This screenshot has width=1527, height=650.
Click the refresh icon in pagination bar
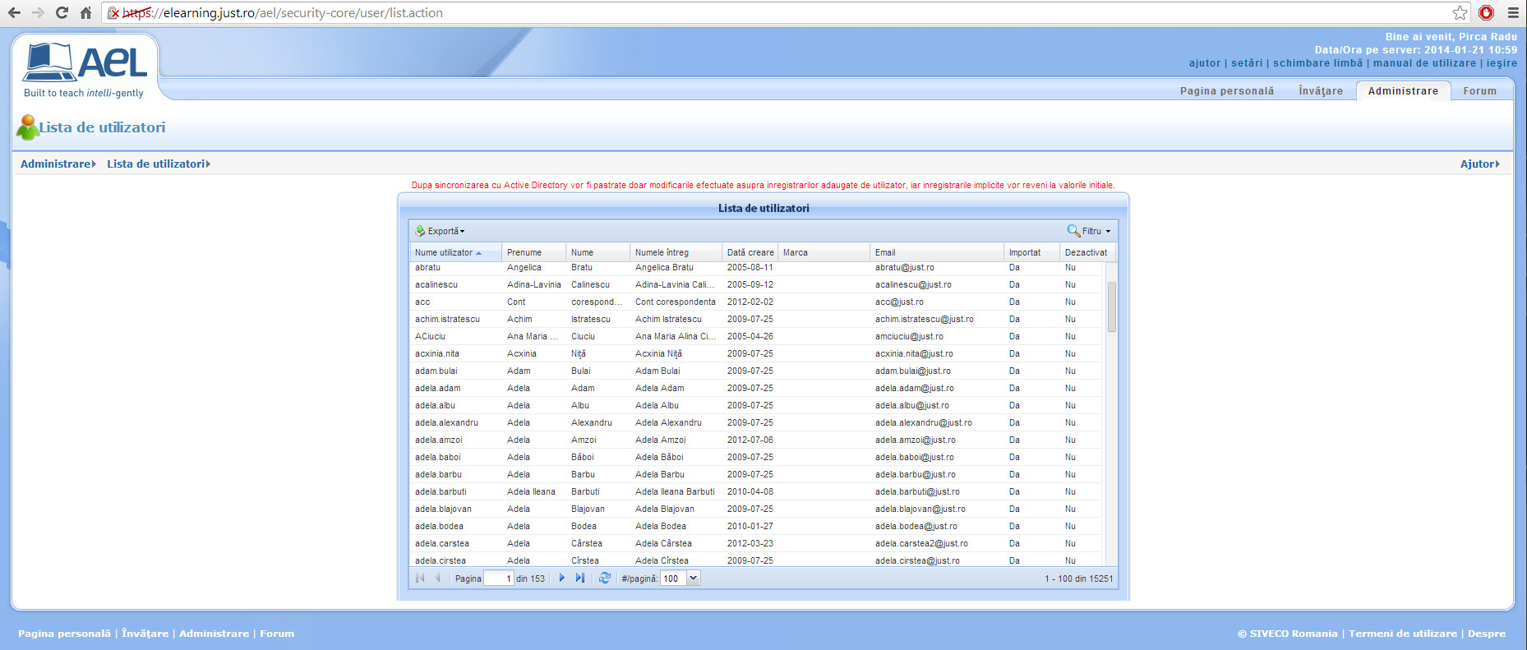coord(604,579)
